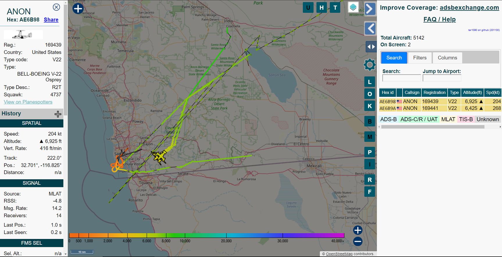Screen dimensions: 502x257
Task: Open settings gear on map
Action: [370, 65]
